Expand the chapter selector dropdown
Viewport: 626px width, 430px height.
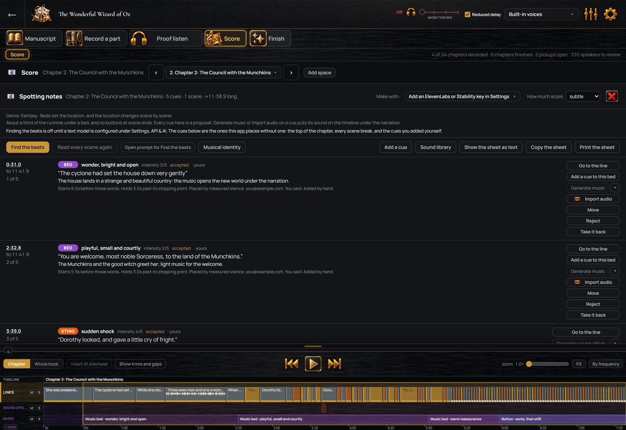pos(223,72)
